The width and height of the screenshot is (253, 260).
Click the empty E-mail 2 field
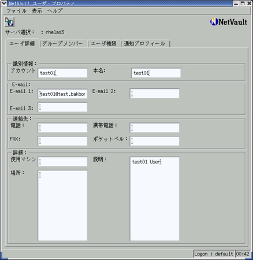coord(155,94)
